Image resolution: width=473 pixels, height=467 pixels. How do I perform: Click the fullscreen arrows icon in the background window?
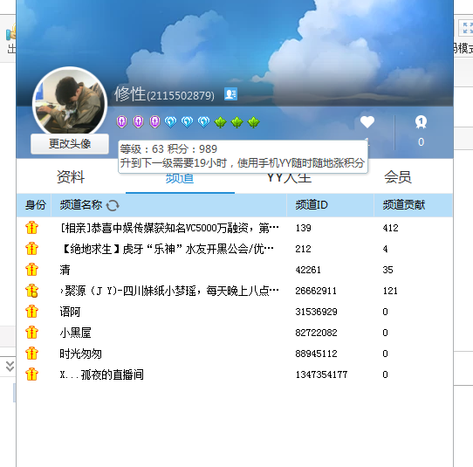pyautogui.click(x=466, y=28)
